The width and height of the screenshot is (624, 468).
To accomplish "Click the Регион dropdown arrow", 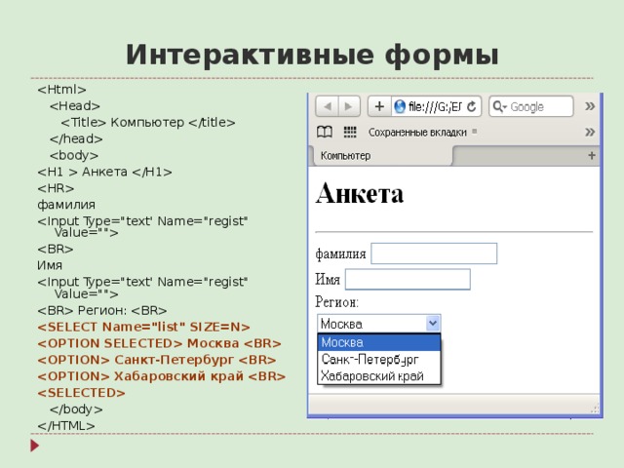I will (433, 323).
